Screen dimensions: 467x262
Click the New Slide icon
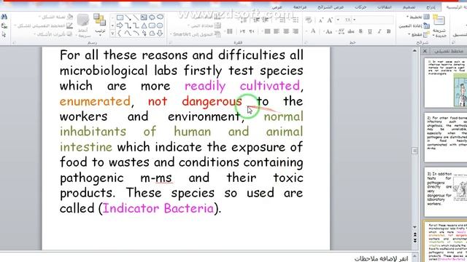[x=439, y=20]
